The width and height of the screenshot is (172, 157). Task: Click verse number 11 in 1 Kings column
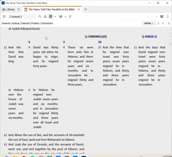135,48
